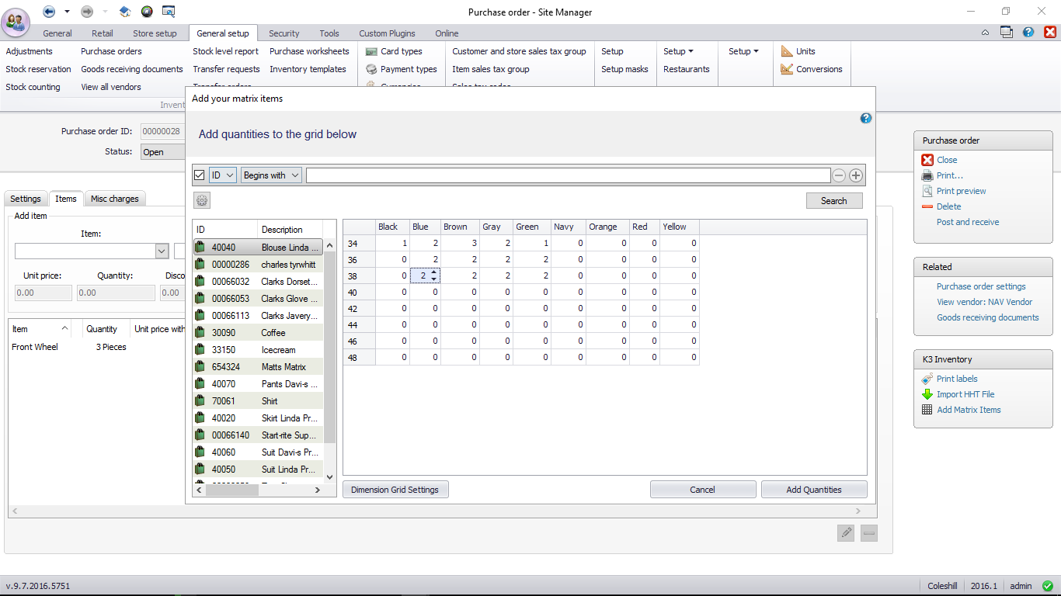Increase quantity with spinner up arrow
The width and height of the screenshot is (1061, 596).
pos(434,272)
